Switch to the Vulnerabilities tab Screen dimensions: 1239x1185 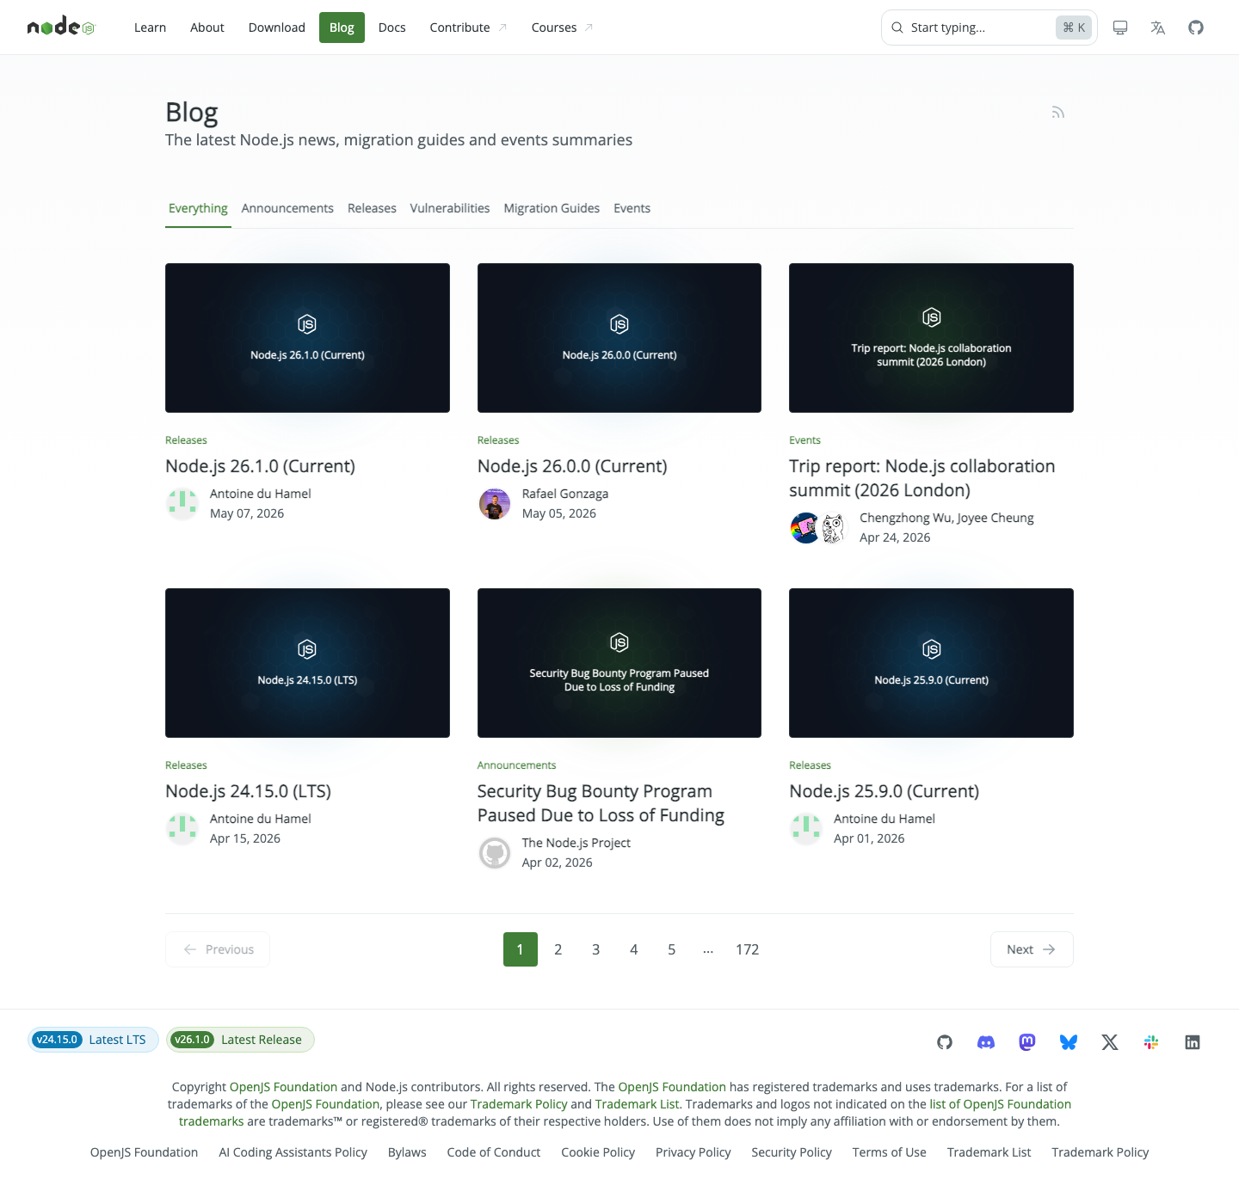[x=450, y=208]
